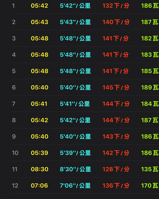Click power 187瓦 in split 2
Image resolution: width=159 pixels, height=199 pixels.
[x=150, y=22]
